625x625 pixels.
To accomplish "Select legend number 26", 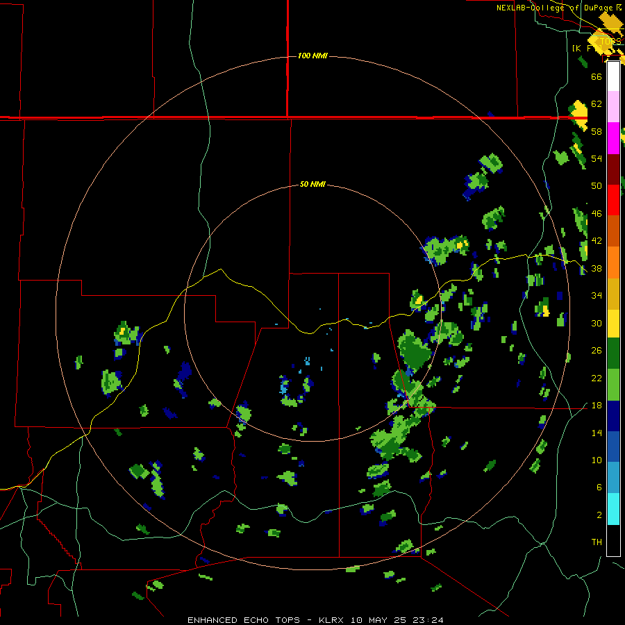I will tap(597, 351).
